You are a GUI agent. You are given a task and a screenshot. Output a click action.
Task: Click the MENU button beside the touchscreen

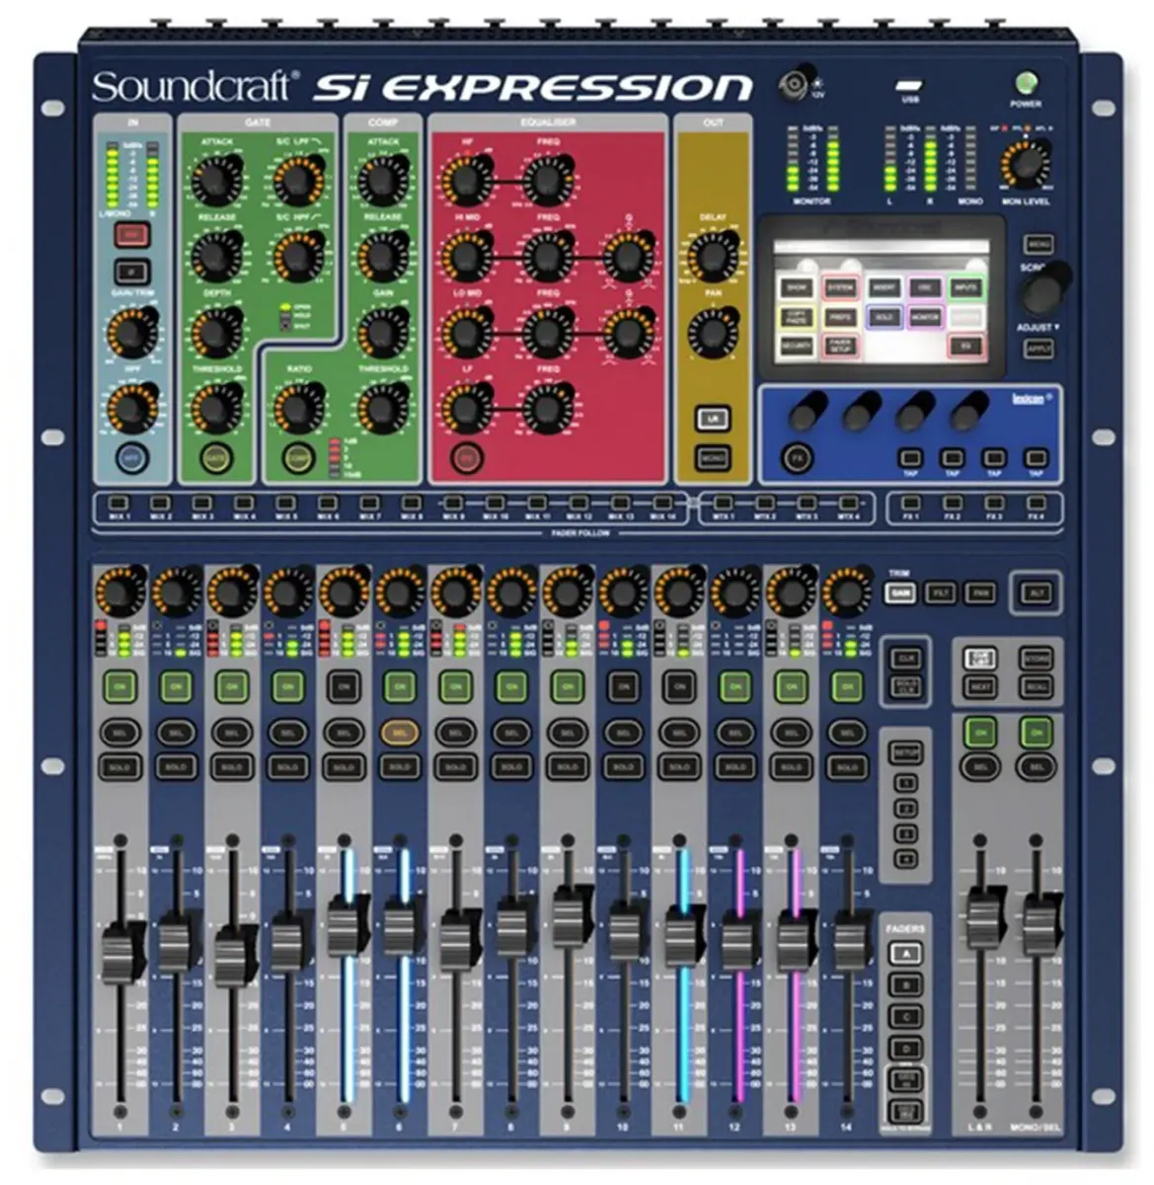(x=1038, y=243)
